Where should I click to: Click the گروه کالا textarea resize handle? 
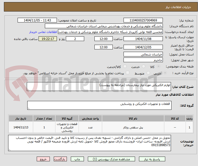29,108
